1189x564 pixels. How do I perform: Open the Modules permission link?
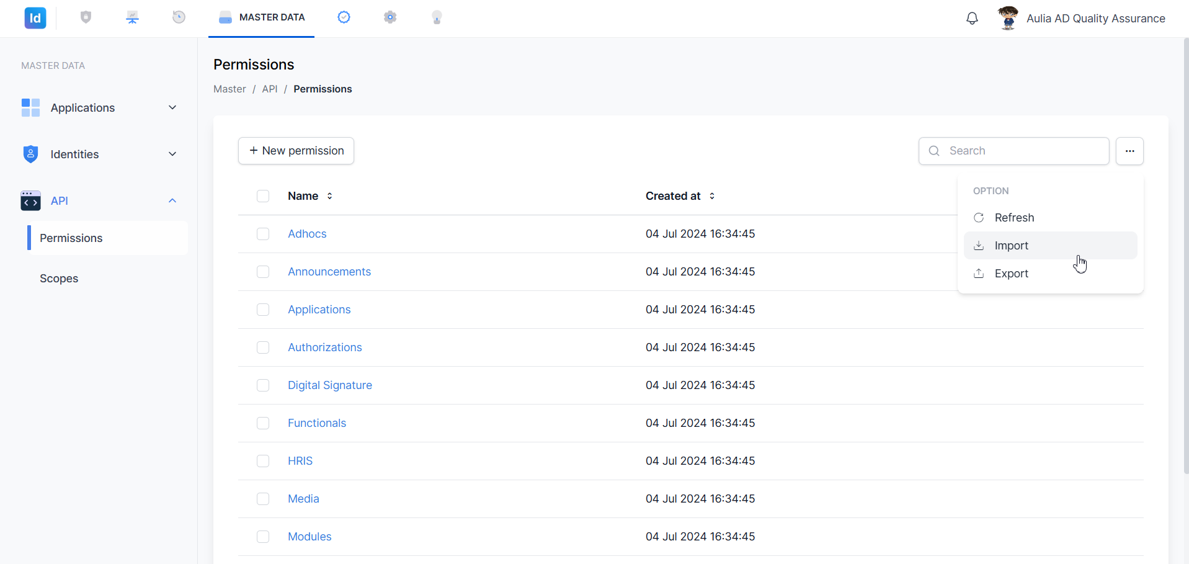[309, 537]
